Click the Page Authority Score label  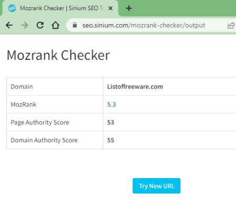point(40,123)
